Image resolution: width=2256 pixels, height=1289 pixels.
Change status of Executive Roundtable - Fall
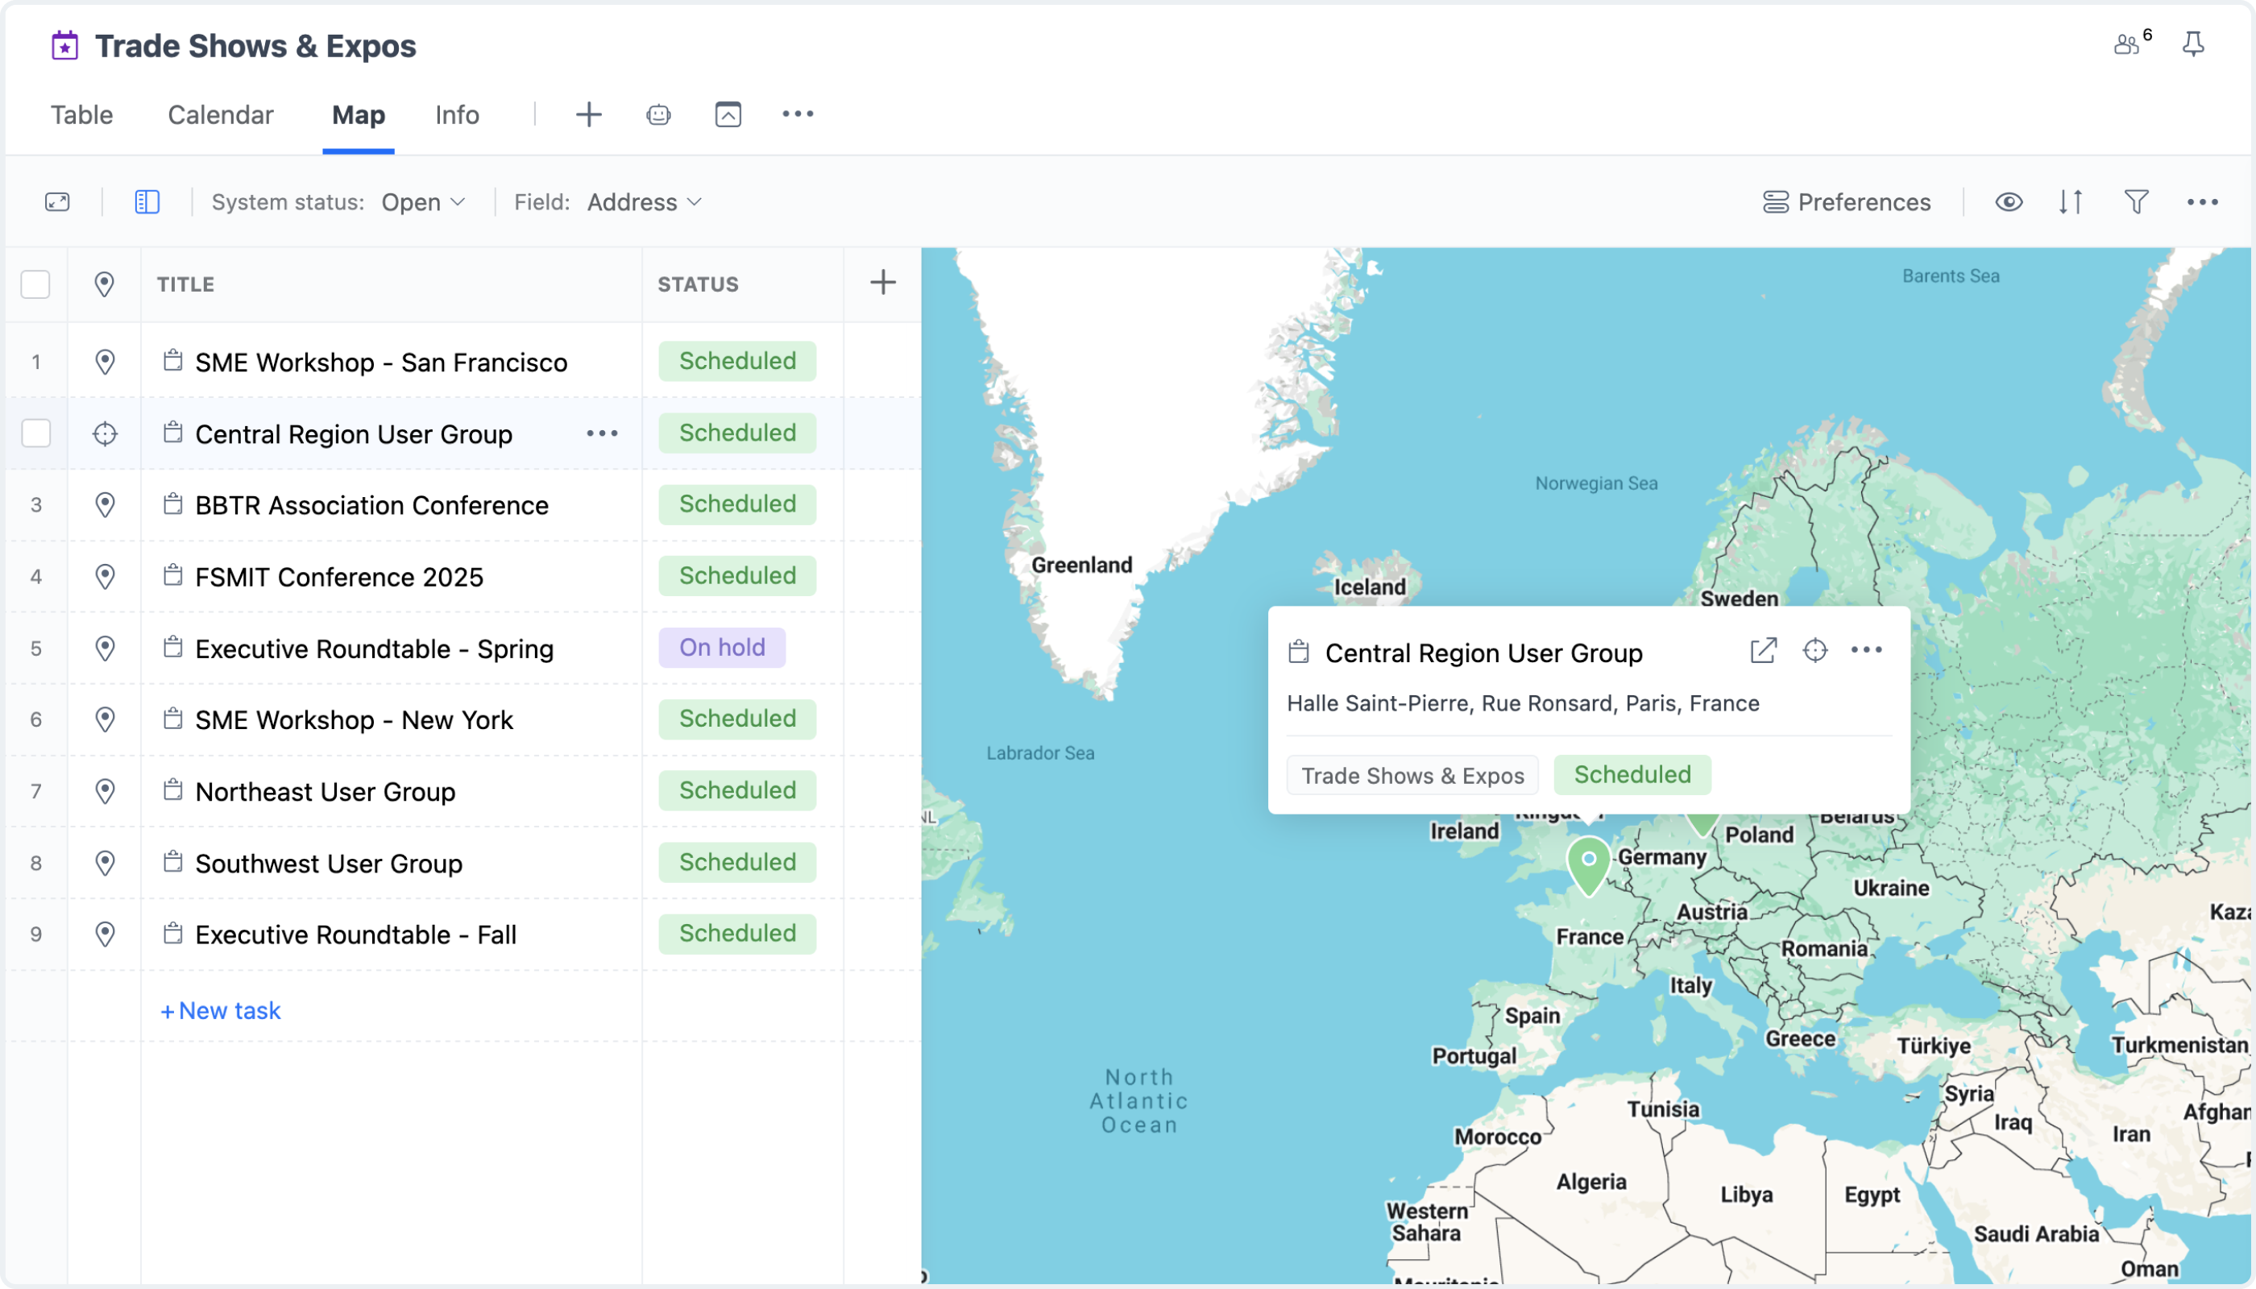click(x=736, y=933)
